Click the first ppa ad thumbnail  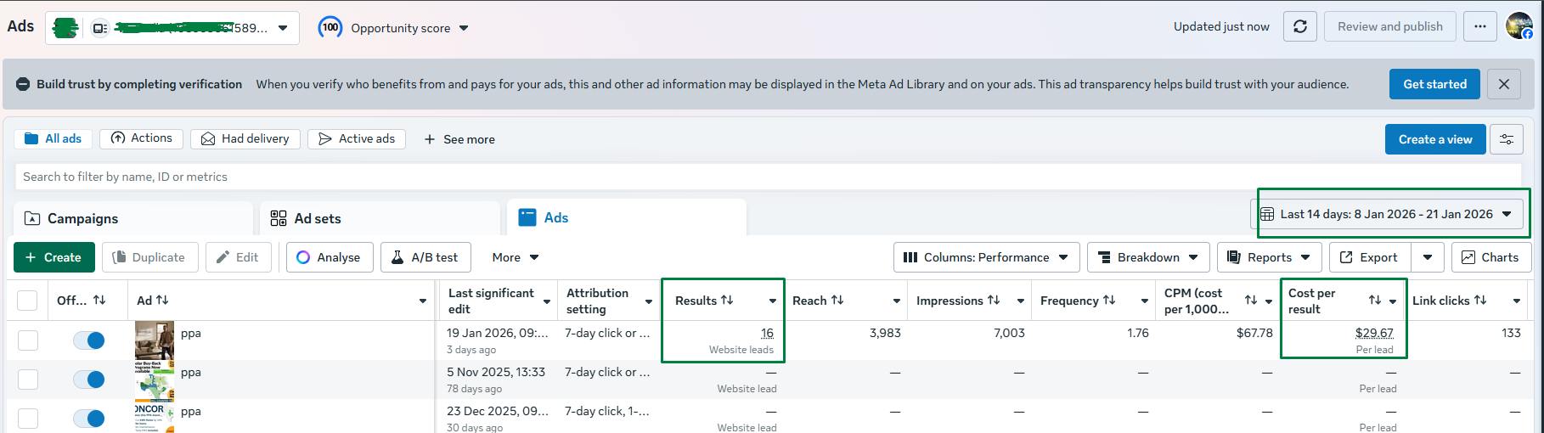click(155, 340)
